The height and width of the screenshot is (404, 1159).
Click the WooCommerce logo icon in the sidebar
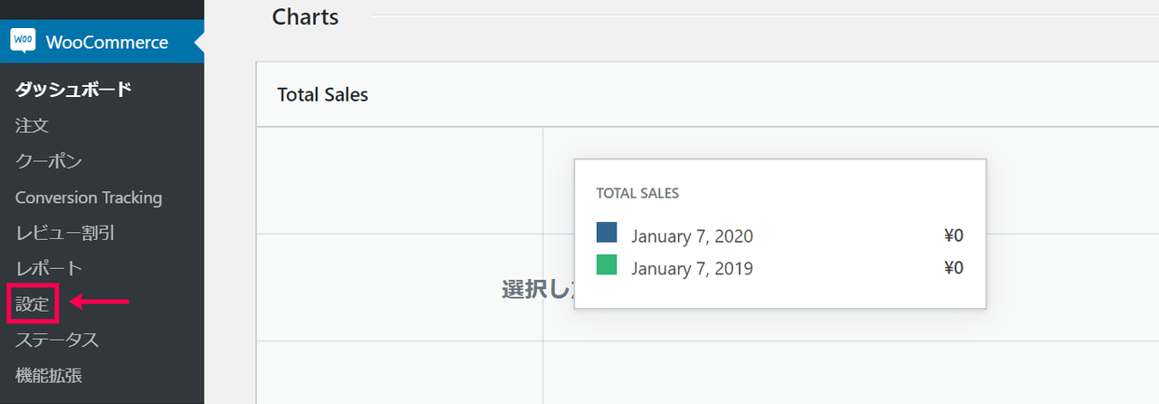point(23,42)
